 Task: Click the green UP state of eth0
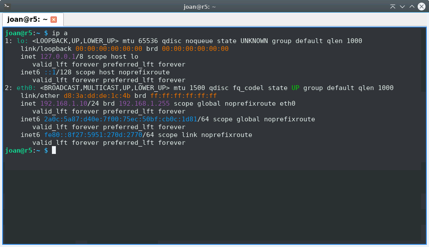point(295,88)
